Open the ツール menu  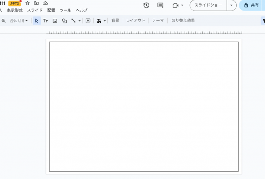click(65, 10)
